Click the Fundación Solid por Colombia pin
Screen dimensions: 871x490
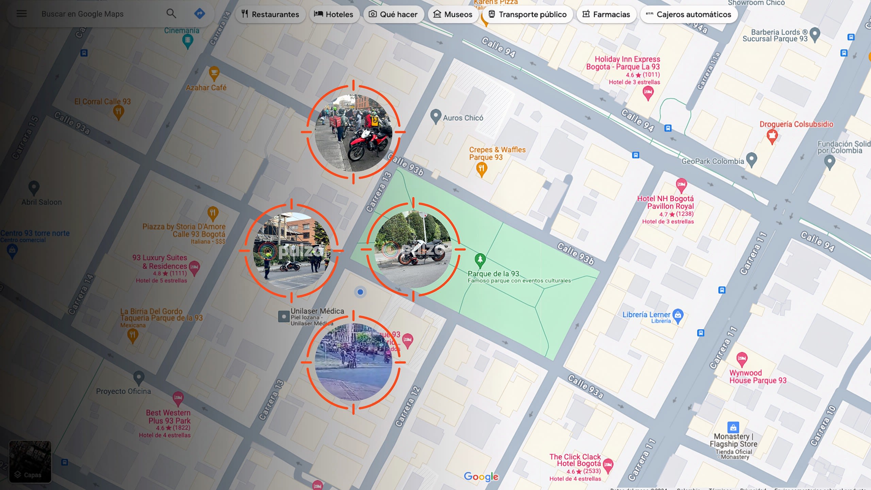[x=829, y=163]
